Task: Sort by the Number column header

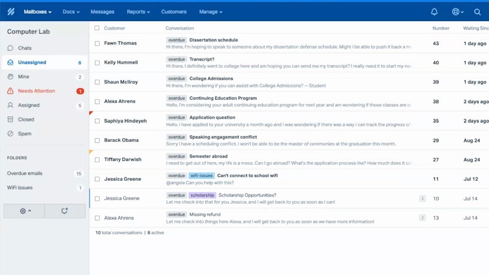Action: pos(441,28)
